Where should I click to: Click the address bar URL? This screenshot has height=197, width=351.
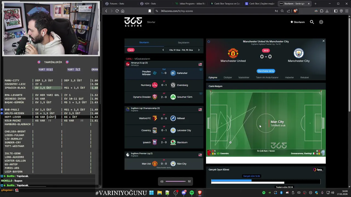tap(177, 11)
